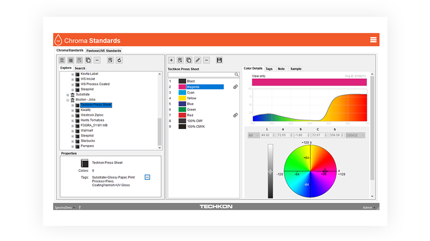Open the hamburger menu in the header

pos(373,40)
